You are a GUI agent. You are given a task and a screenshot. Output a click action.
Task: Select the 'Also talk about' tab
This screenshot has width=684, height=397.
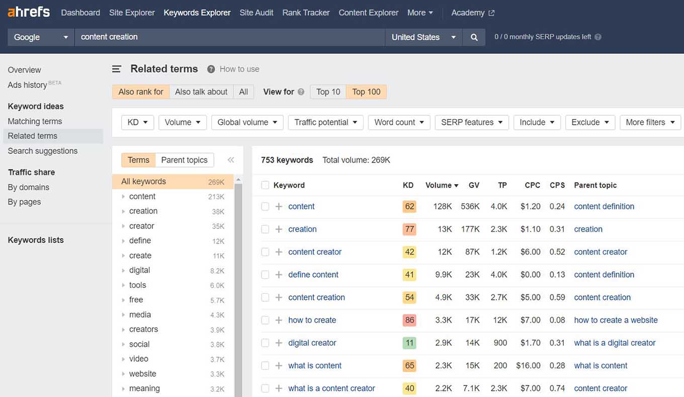pyautogui.click(x=201, y=92)
